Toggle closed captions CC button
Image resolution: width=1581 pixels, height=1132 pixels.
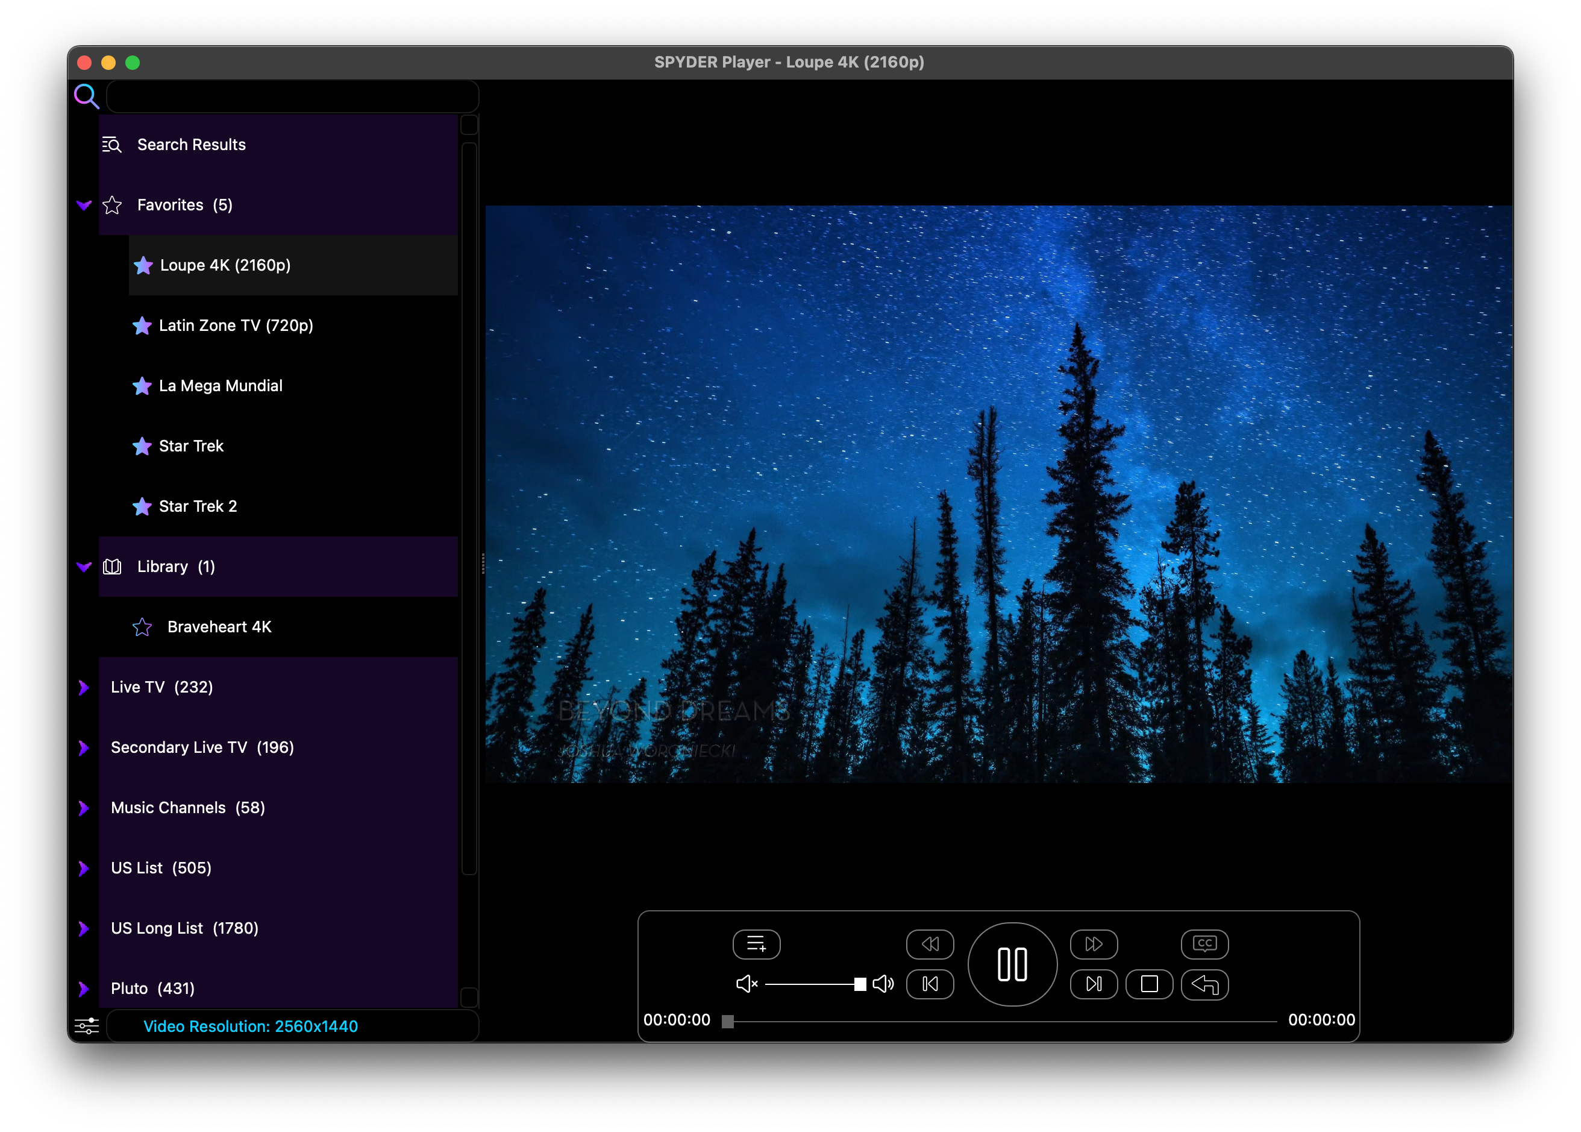1204,944
